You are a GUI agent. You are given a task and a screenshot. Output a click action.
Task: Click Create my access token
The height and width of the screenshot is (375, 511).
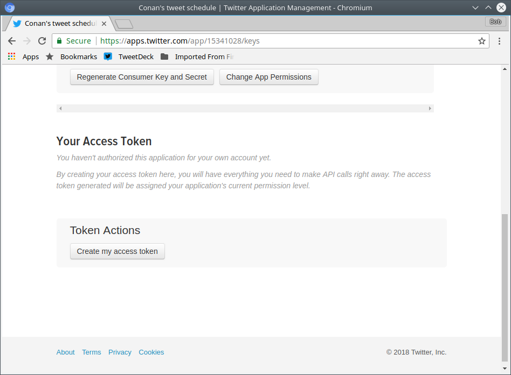coord(118,251)
